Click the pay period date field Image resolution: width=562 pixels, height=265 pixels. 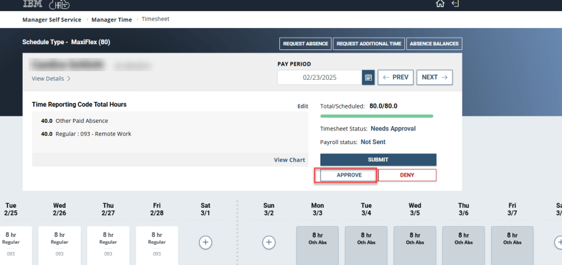click(x=319, y=77)
